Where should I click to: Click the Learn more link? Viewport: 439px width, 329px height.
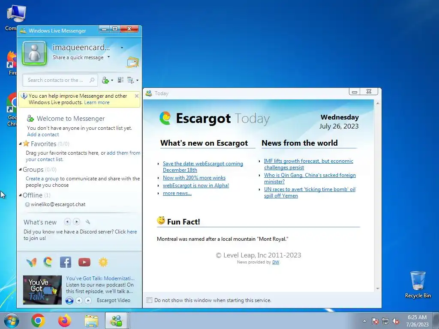point(96,102)
